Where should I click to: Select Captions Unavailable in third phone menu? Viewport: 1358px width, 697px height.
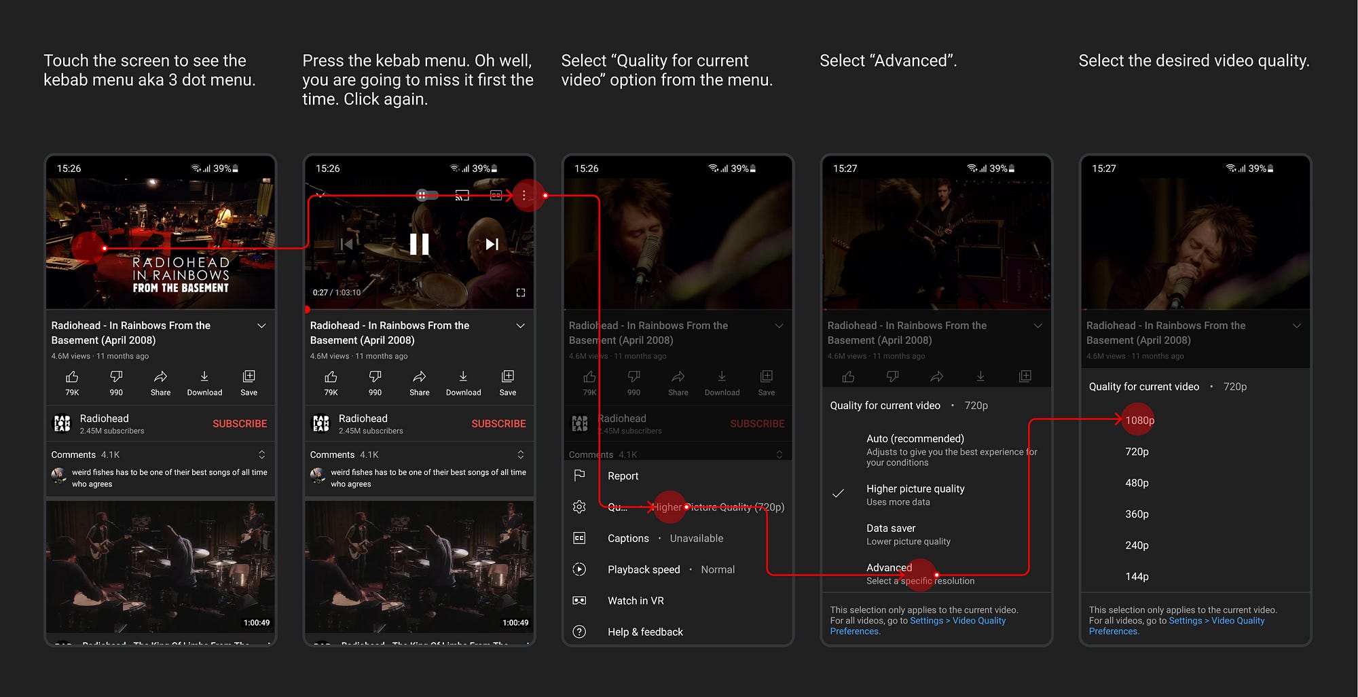click(x=678, y=538)
